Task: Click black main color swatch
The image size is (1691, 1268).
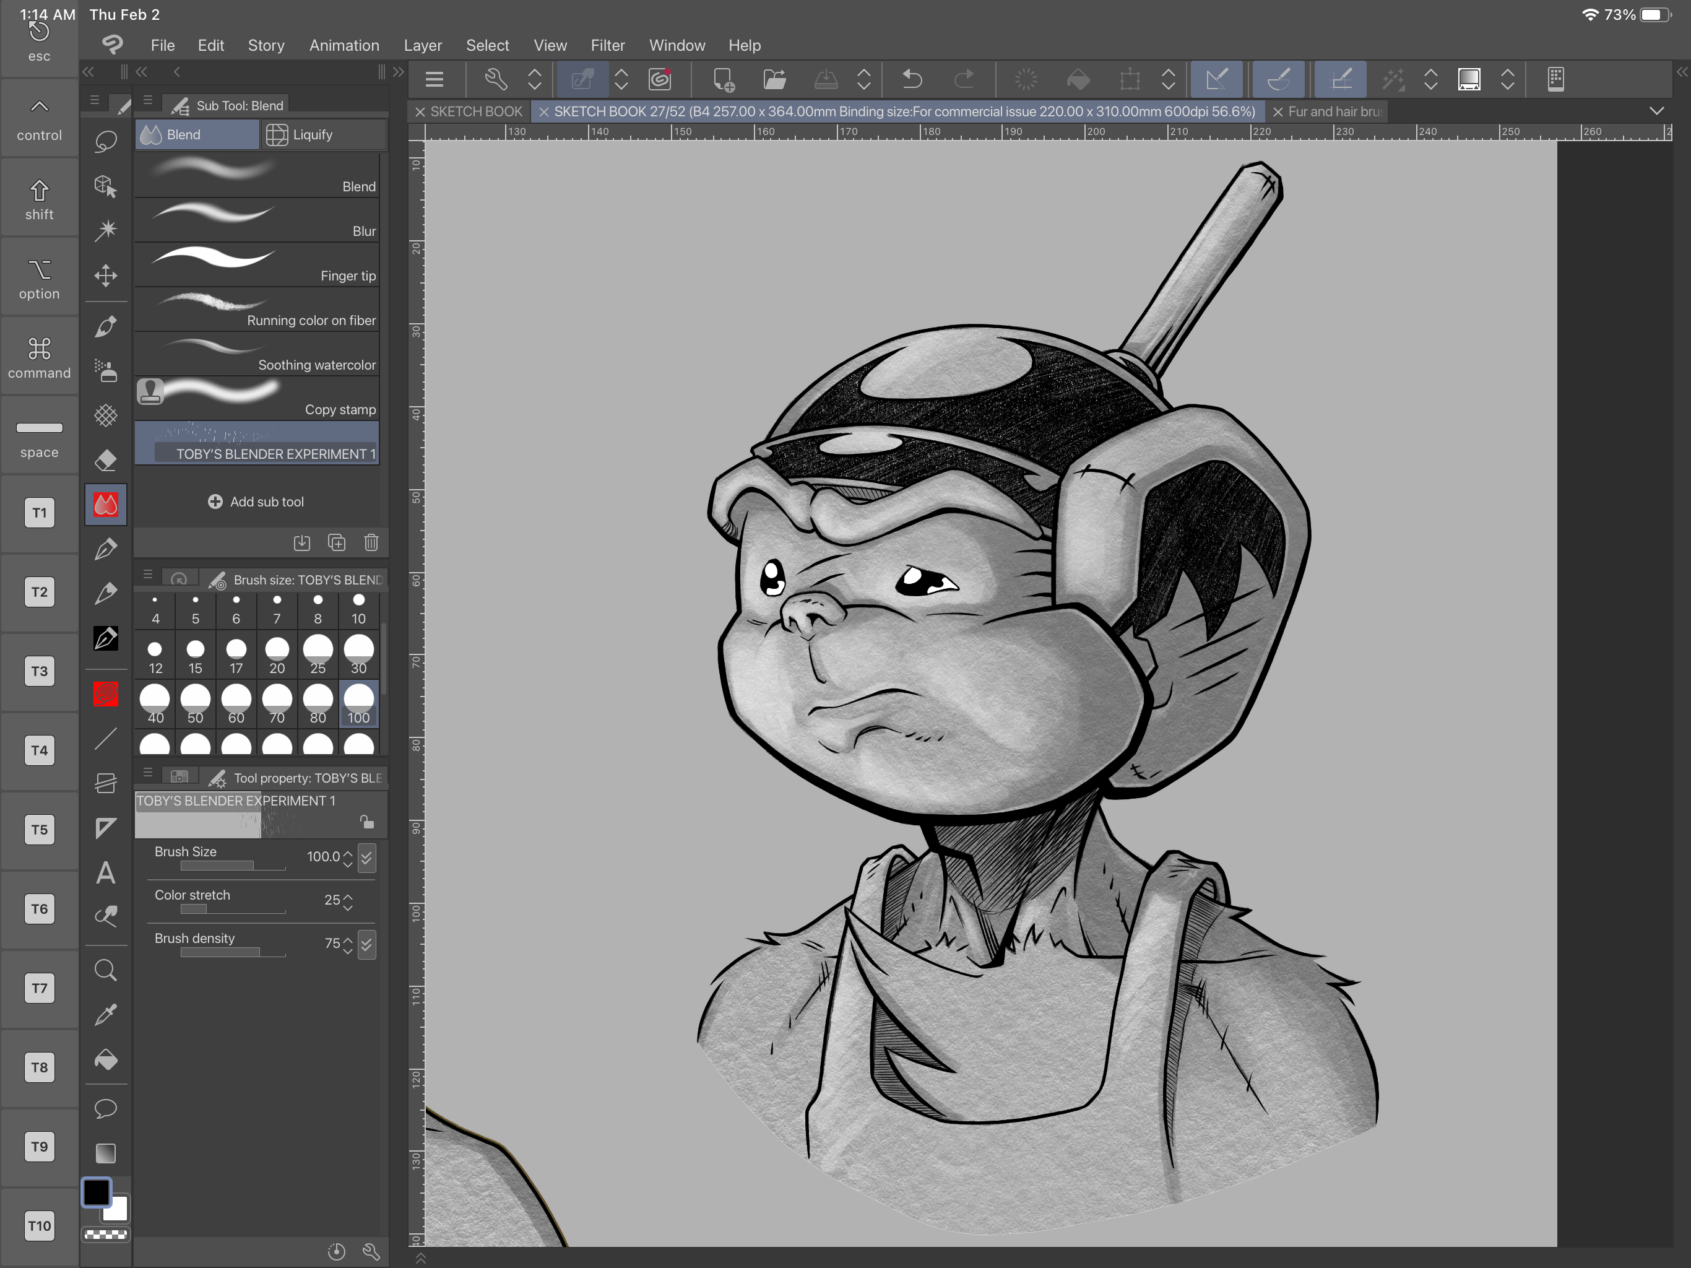Action: point(97,1192)
